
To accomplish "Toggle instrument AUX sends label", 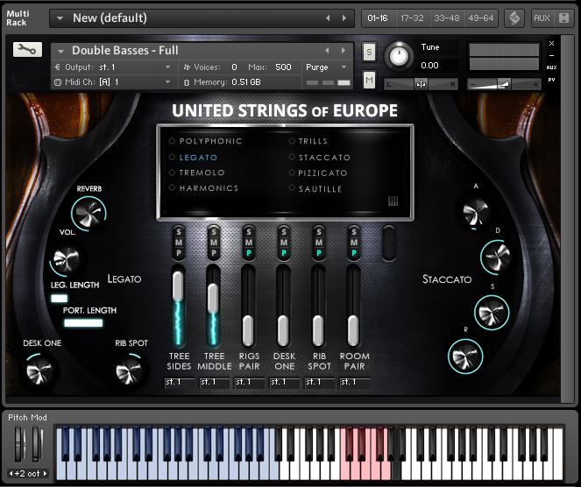I will [551, 67].
